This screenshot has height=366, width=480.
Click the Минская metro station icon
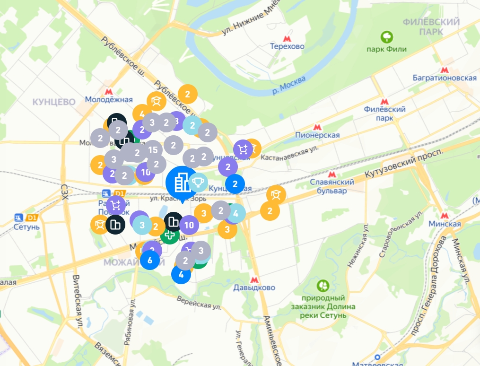pyautogui.click(x=445, y=216)
